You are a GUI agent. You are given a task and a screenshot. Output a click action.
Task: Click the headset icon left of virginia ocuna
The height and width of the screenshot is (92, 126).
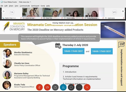click(x=106, y=18)
